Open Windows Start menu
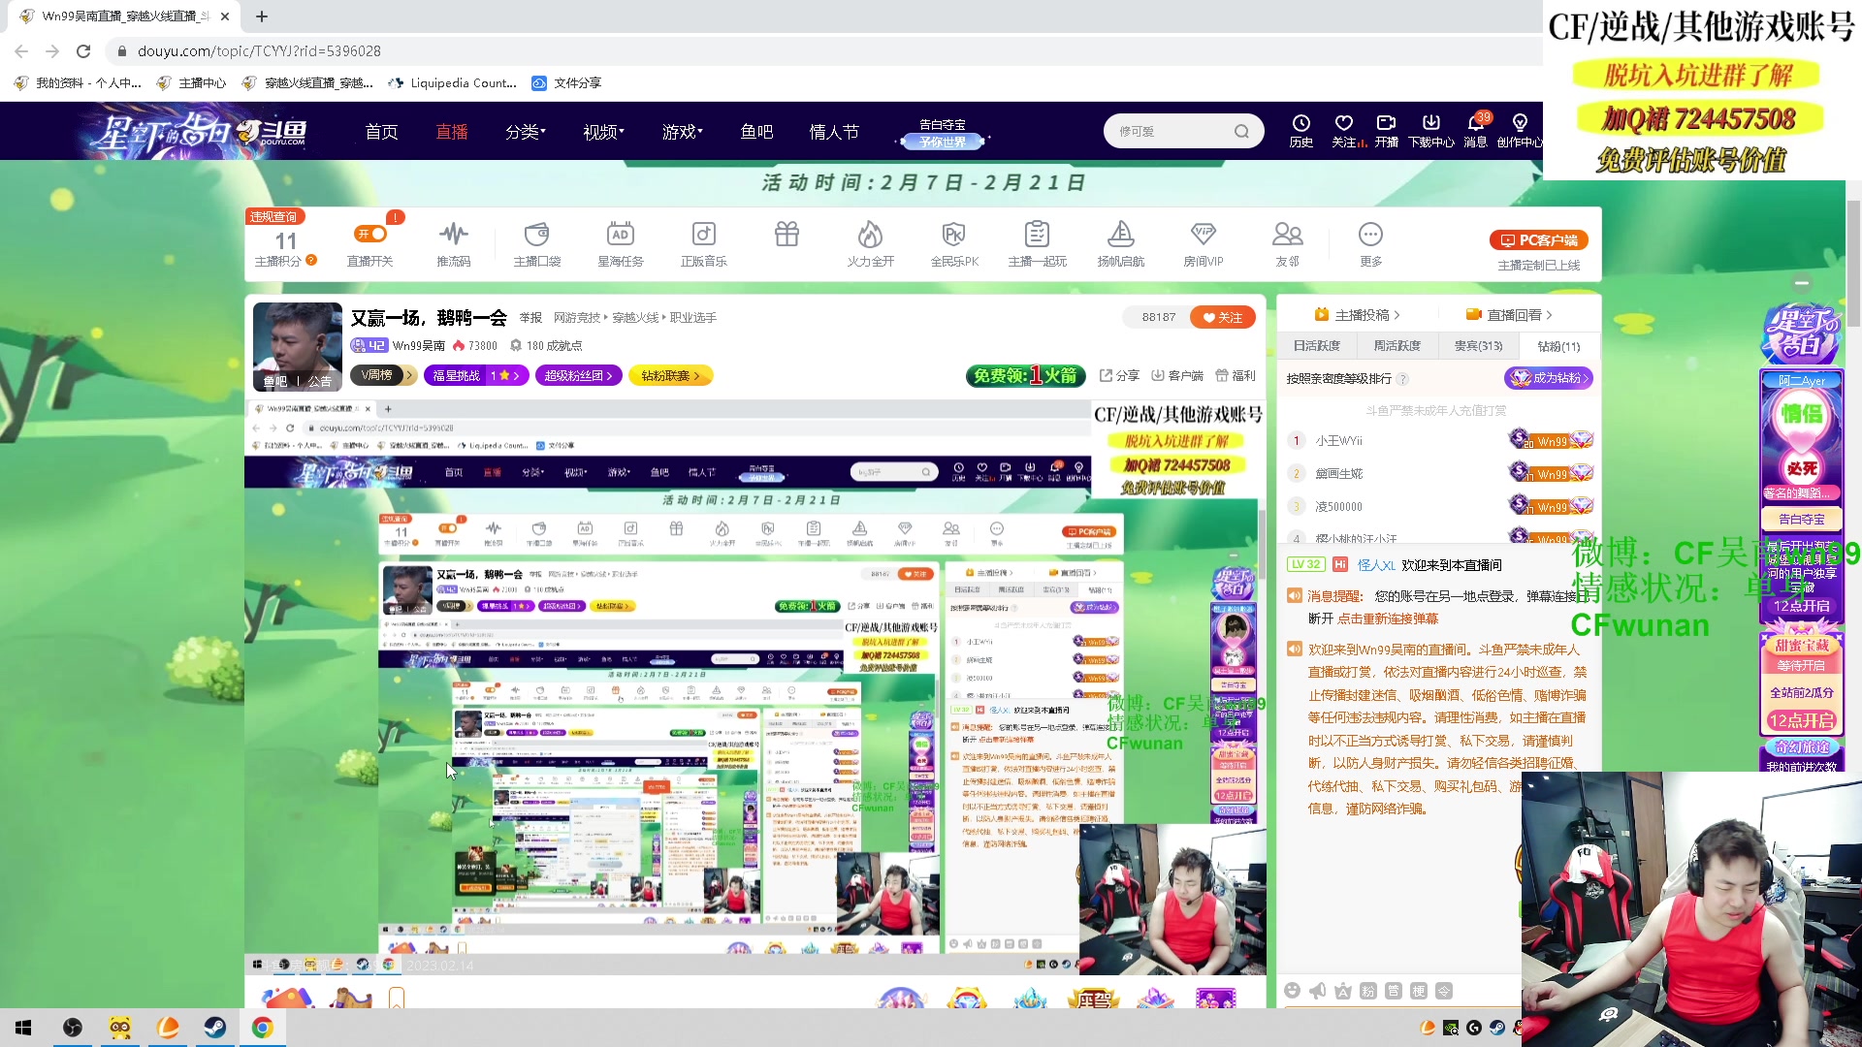Image resolution: width=1862 pixels, height=1047 pixels. [23, 1028]
